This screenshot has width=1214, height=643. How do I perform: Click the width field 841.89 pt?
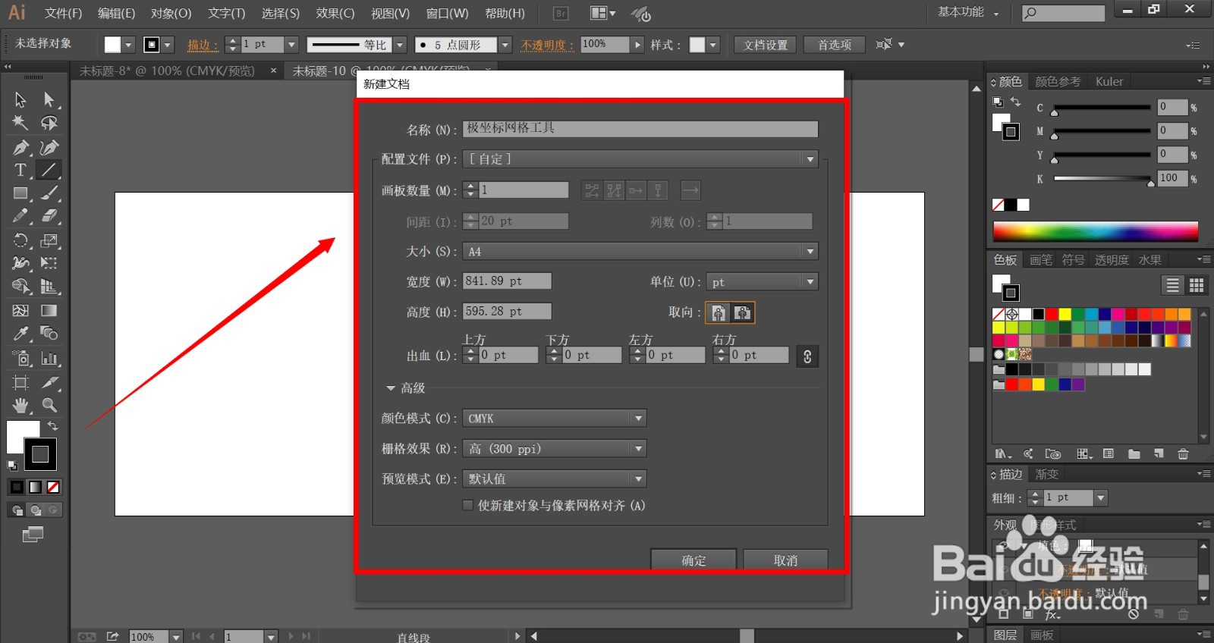point(507,281)
